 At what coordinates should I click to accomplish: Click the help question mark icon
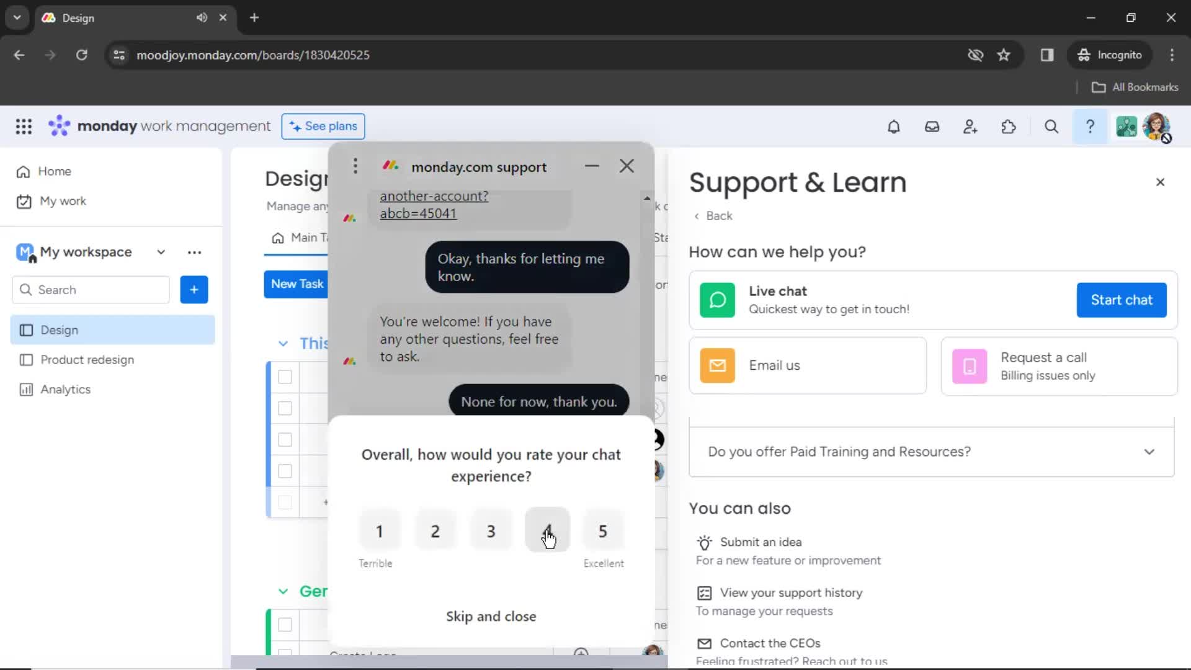pos(1090,127)
